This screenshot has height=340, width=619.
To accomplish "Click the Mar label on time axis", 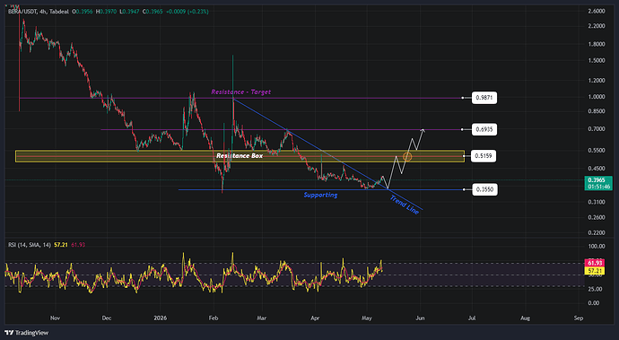I will (262, 318).
